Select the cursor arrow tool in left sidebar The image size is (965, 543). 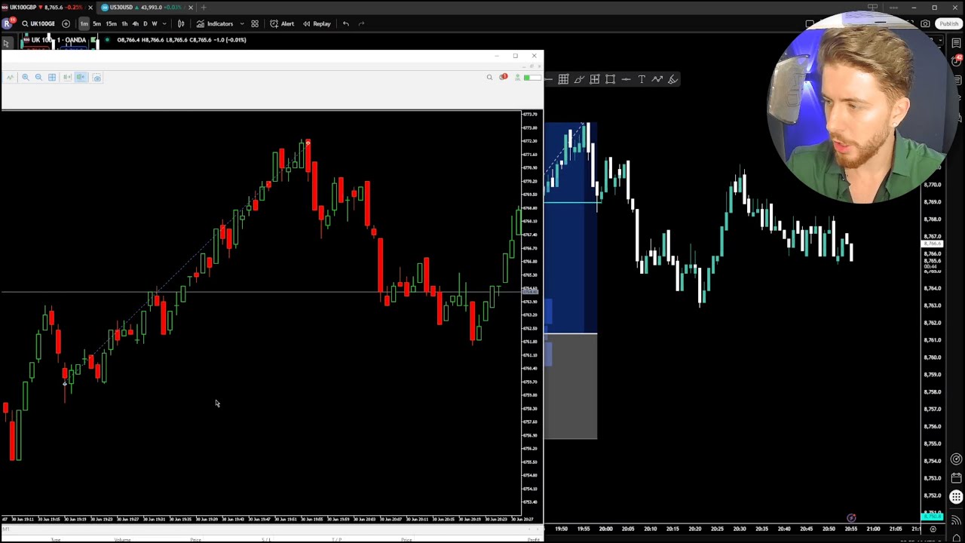6,43
